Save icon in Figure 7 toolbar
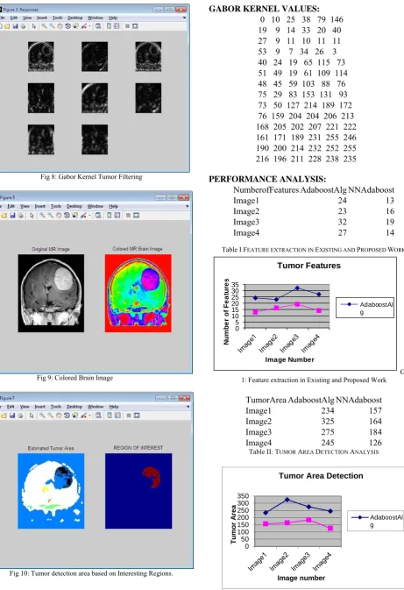Screen dimensions: 404x590 pyautogui.click(x=12, y=416)
